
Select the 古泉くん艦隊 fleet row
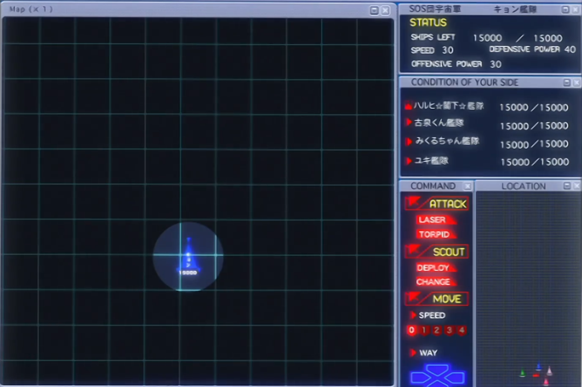(x=486, y=124)
